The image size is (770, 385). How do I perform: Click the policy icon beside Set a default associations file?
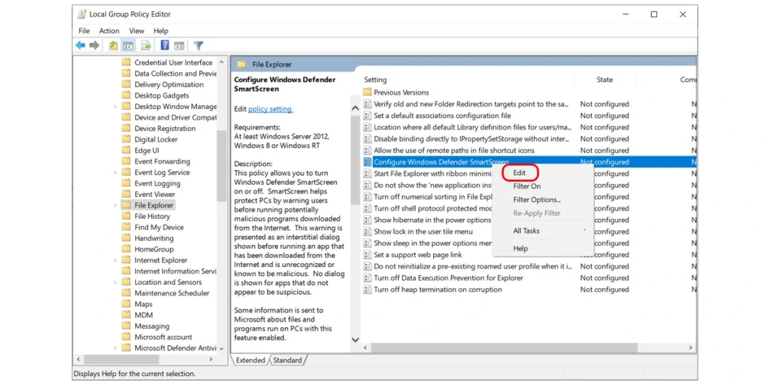pos(367,116)
